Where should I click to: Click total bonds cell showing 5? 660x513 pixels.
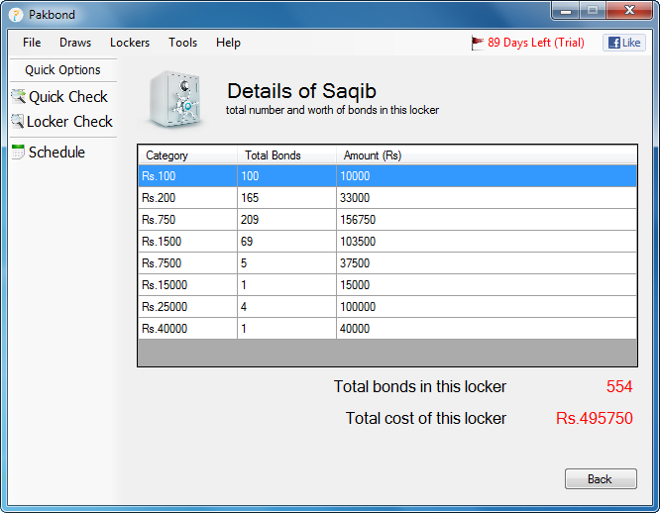pos(286,263)
